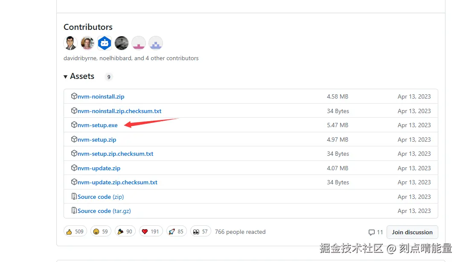The image size is (460, 262).
Task: Open the dark grayscale contributor avatar
Action: [x=122, y=43]
